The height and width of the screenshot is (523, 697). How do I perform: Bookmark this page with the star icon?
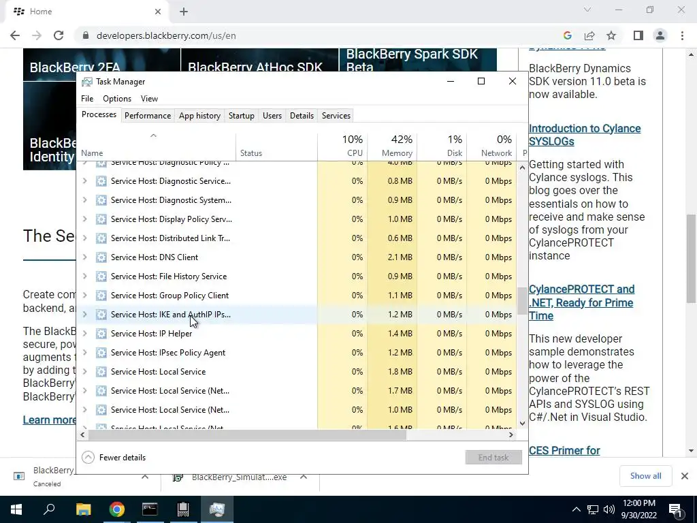coord(611,35)
